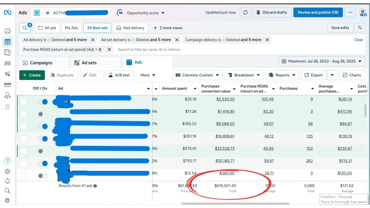Screen dimensions: 370x208
Task: Click Review and publish (18) button
Action: [318, 13]
